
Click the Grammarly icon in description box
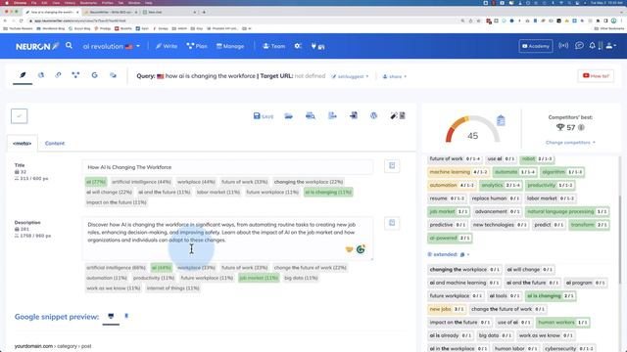click(361, 249)
